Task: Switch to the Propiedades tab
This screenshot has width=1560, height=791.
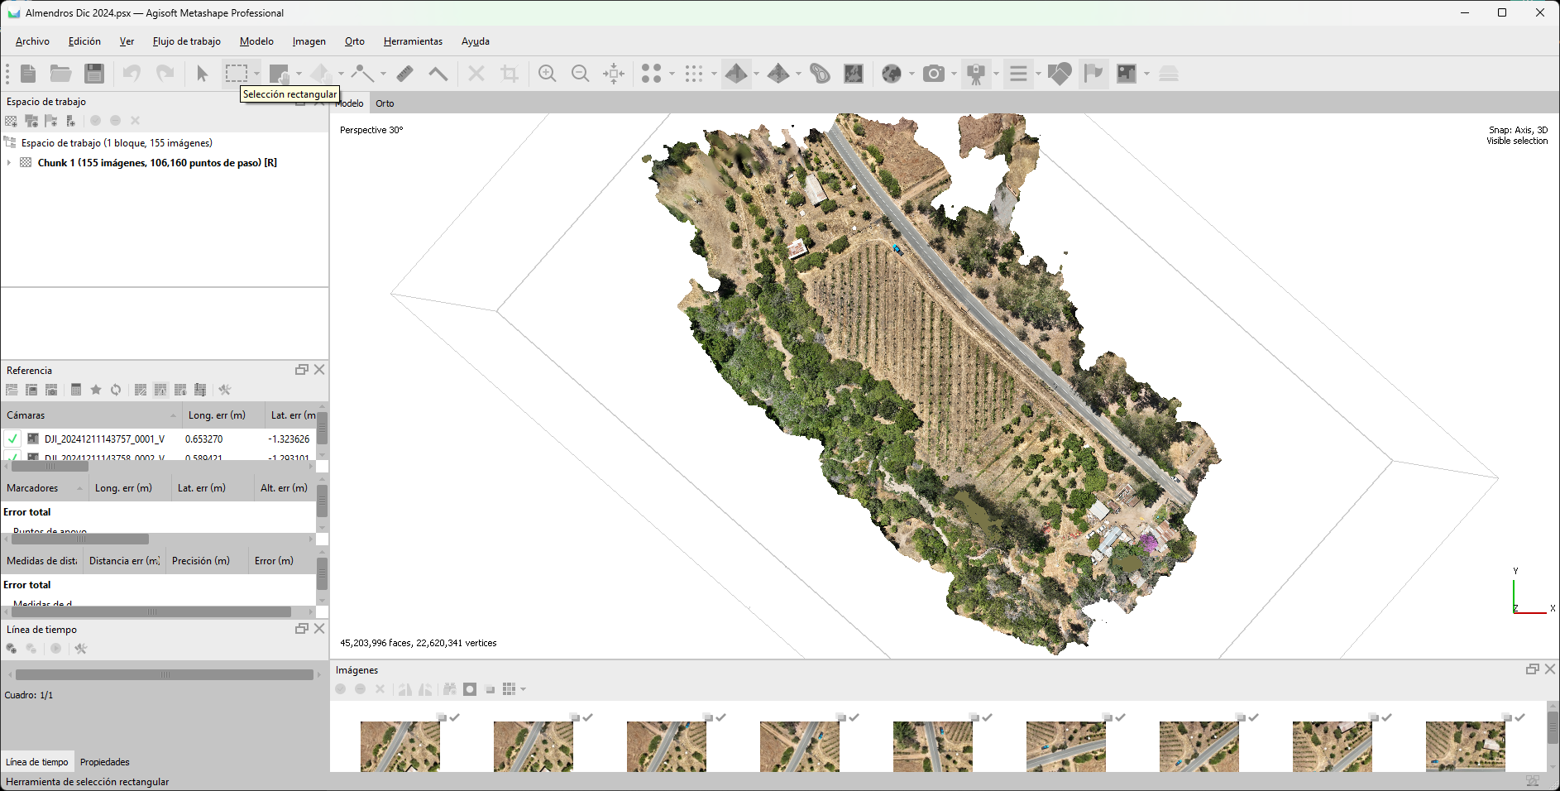Action: coord(104,762)
